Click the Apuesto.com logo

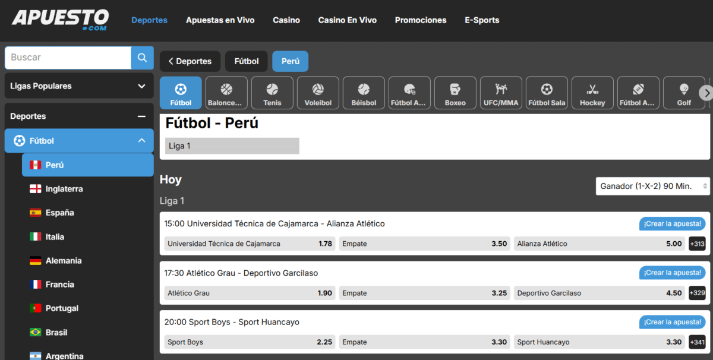60,20
